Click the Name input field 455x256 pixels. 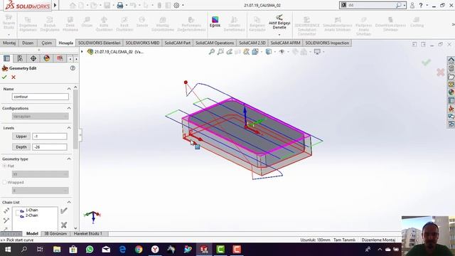click(41, 97)
